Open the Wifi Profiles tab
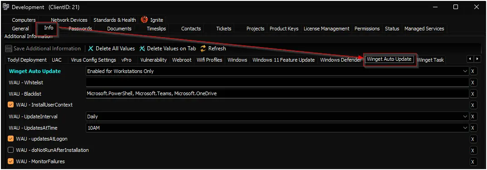 [x=209, y=60]
